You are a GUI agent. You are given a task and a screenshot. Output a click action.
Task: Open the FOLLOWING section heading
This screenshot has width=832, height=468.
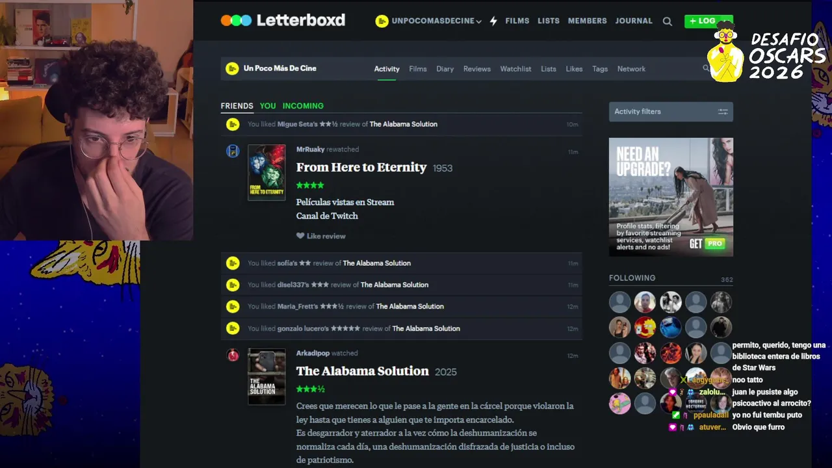(x=632, y=278)
